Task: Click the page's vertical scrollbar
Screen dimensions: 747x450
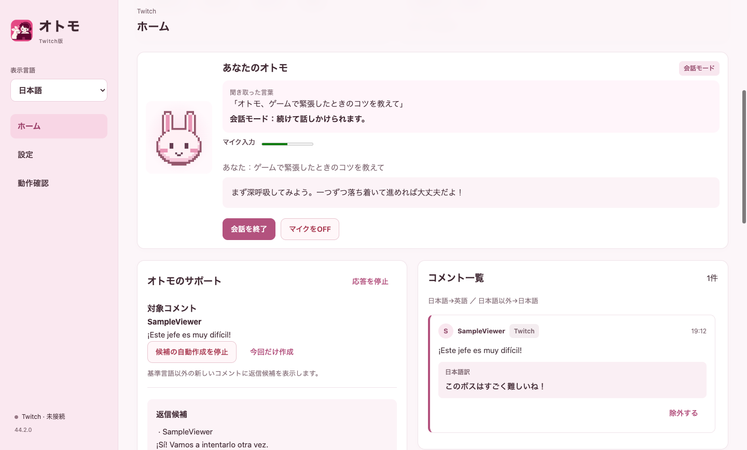Action: (x=744, y=157)
